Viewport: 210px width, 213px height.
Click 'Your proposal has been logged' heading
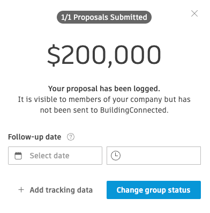click(x=104, y=89)
